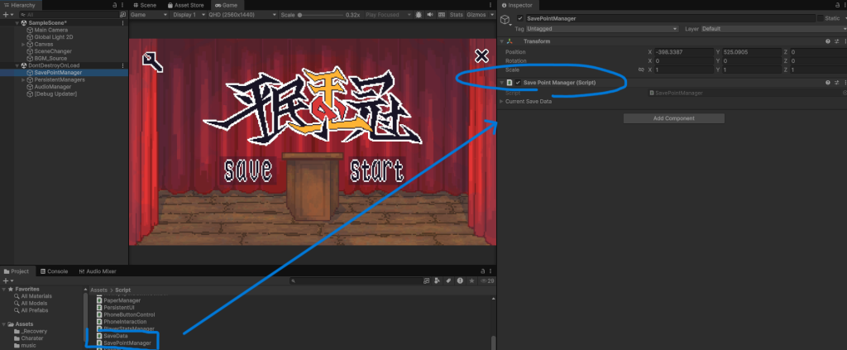
Task: Collapse the Transform component foldout
Action: tap(502, 41)
